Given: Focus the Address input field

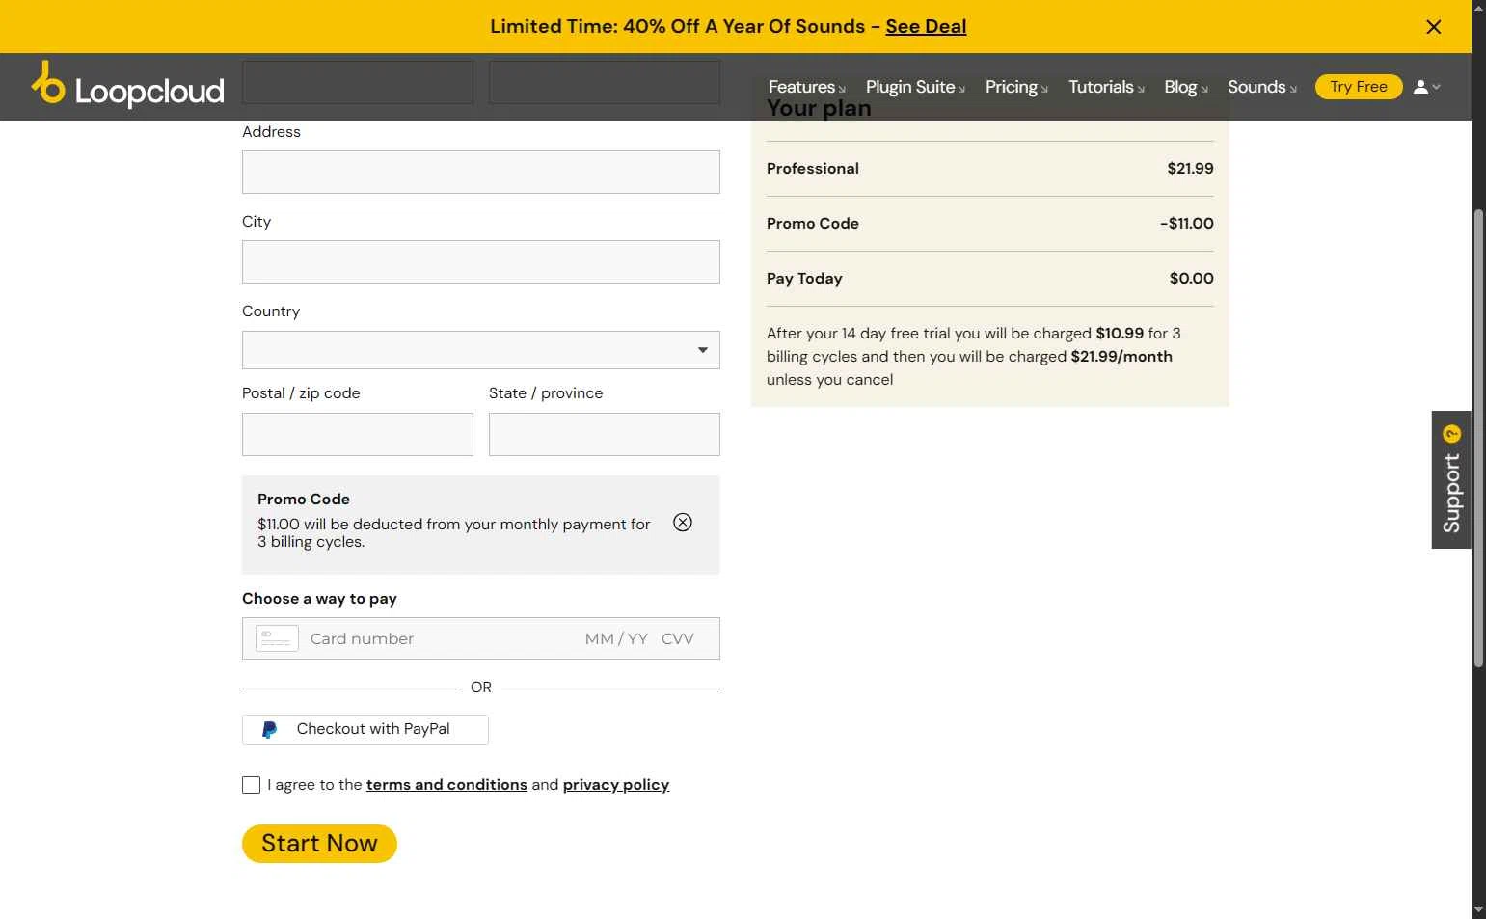Looking at the screenshot, I should pyautogui.click(x=481, y=172).
